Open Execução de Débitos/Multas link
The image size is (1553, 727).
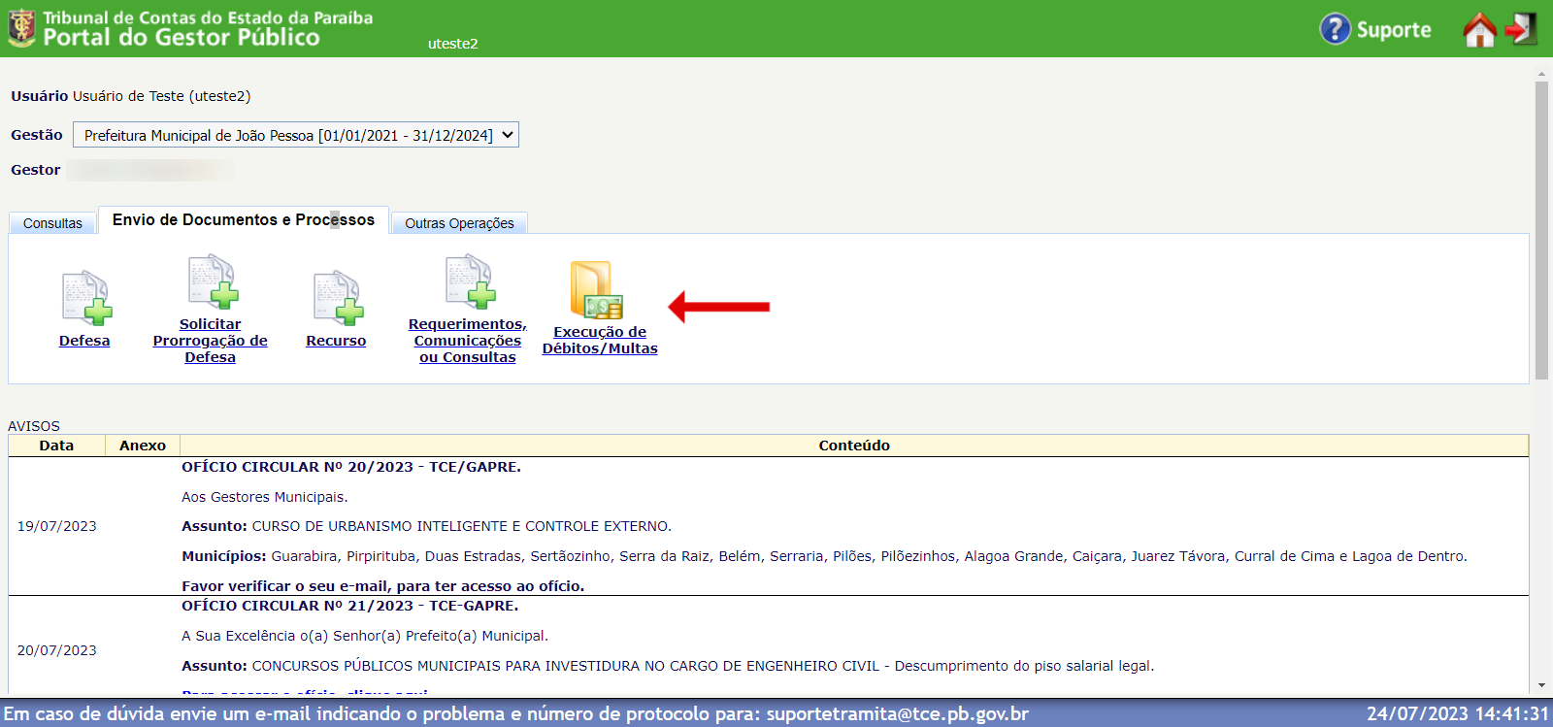tap(600, 341)
